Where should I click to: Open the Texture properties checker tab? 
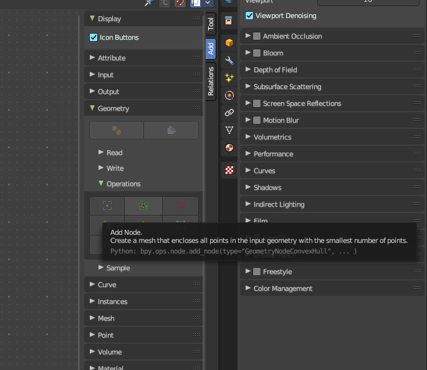point(229,170)
